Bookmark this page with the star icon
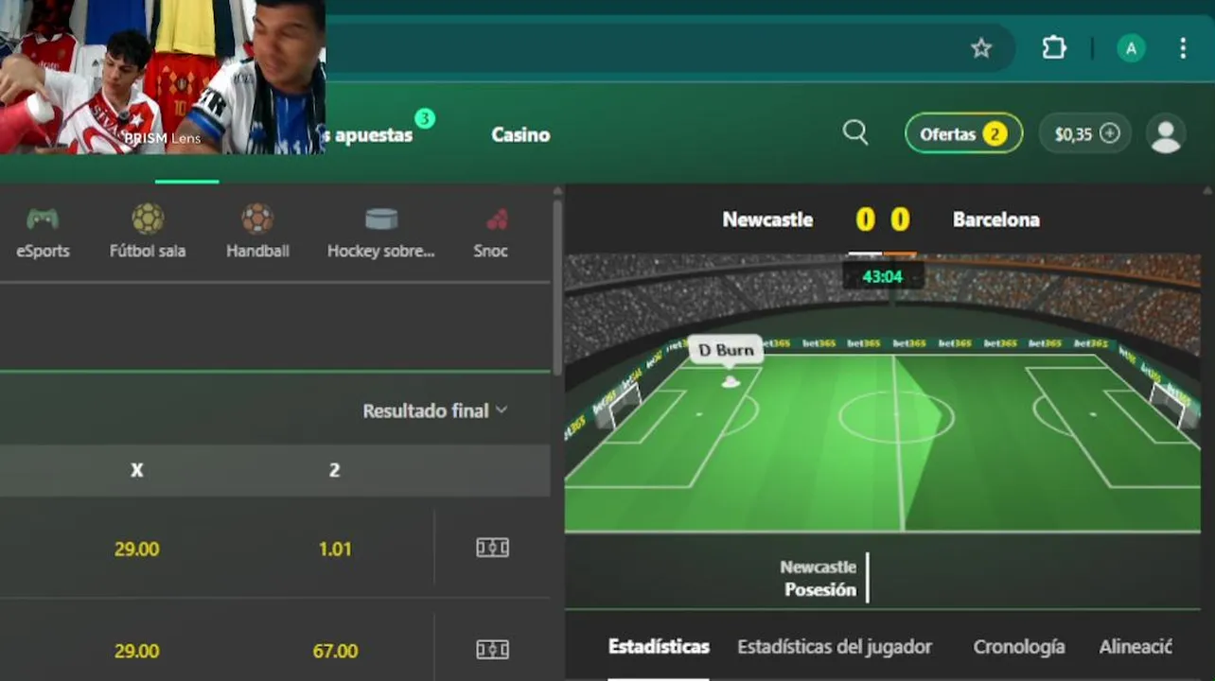Image resolution: width=1215 pixels, height=681 pixels. 981,48
